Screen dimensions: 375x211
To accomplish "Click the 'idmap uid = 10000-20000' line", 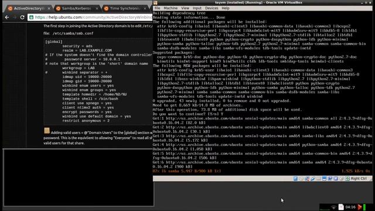I will pyautogui.click(x=87, y=77).
